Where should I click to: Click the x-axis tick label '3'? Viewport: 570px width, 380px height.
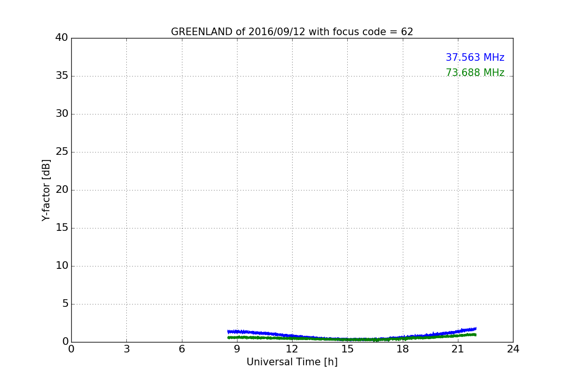tap(126, 349)
